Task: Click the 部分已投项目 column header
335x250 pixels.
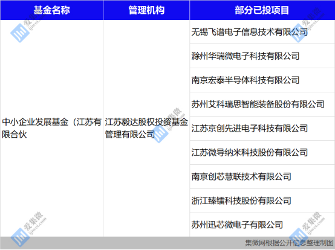Action: (262, 10)
